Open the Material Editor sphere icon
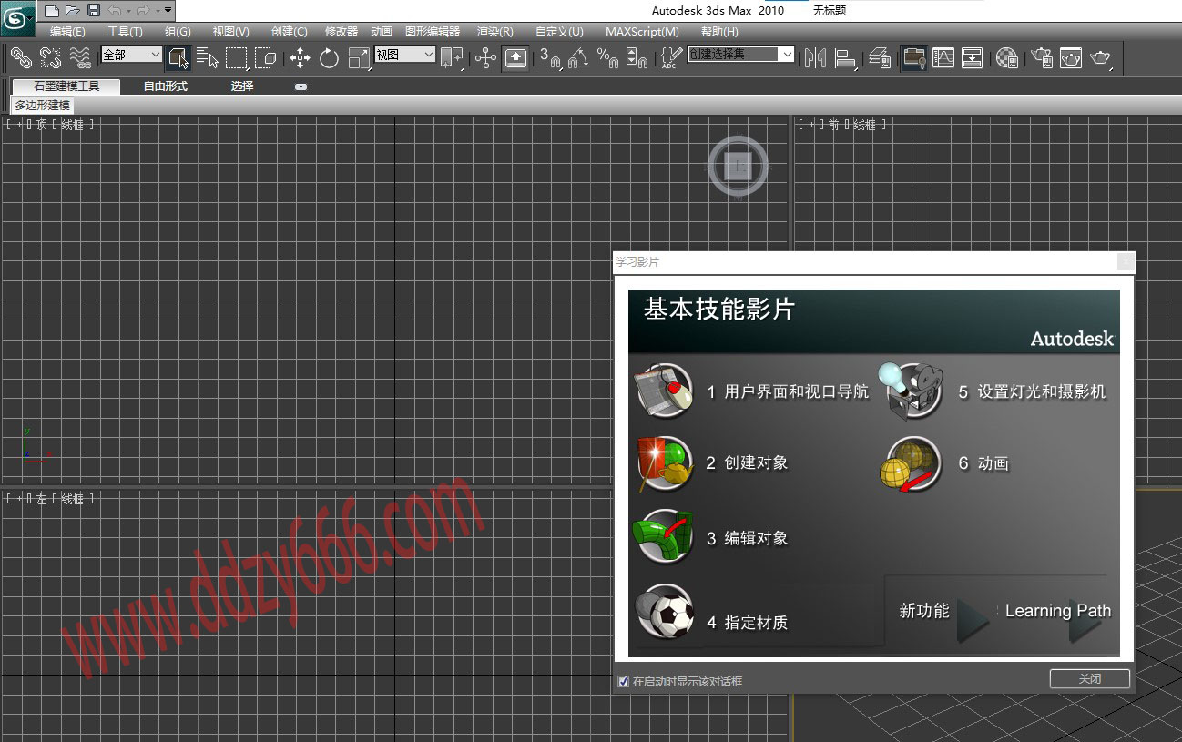This screenshot has width=1182, height=742. tap(1006, 58)
